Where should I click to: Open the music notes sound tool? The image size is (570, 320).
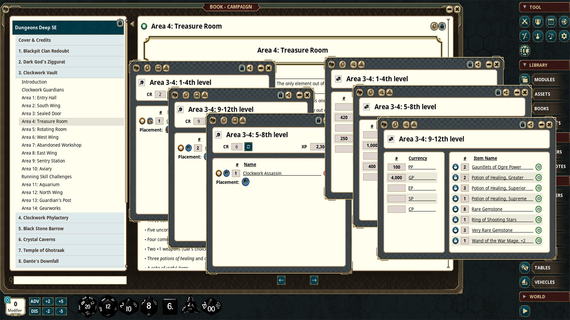[x=551, y=36]
